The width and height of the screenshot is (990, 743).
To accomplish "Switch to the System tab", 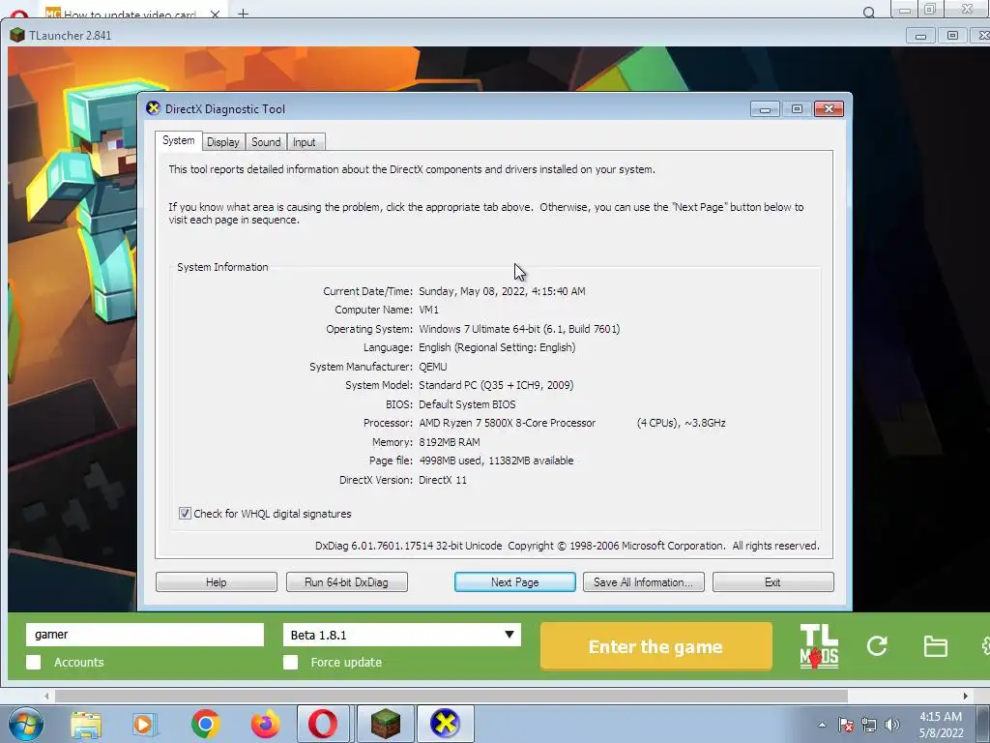I will pos(179,140).
